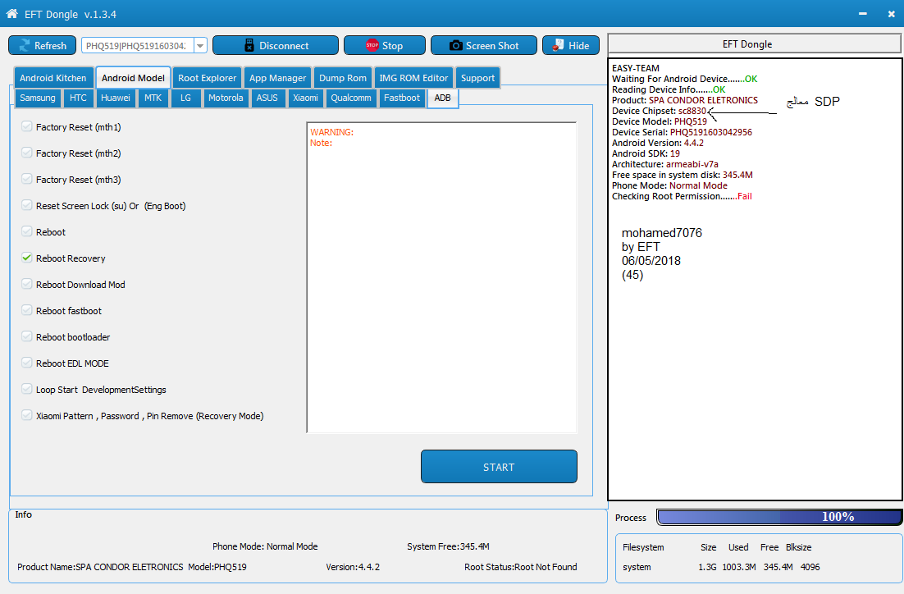
Task: Click 'Product Name:SPA CONDOR ELETRONICS' info text
Action: coord(100,567)
